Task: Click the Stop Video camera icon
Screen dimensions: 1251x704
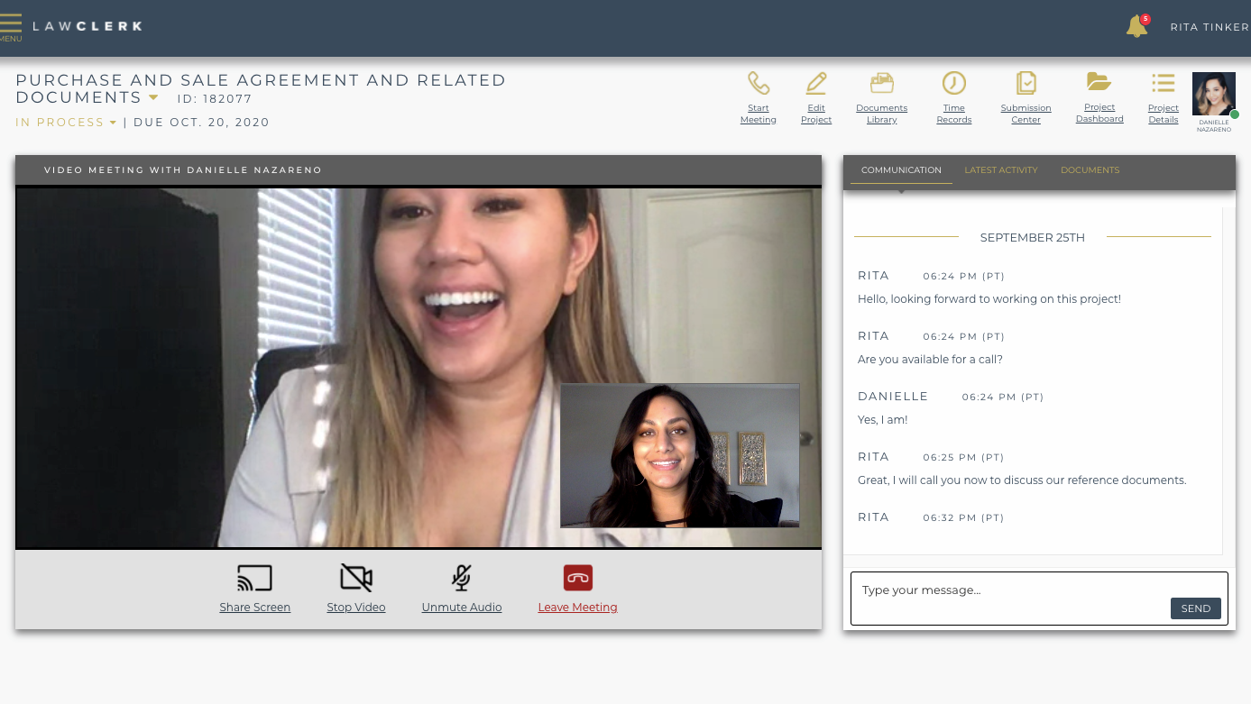Action: coord(356,578)
